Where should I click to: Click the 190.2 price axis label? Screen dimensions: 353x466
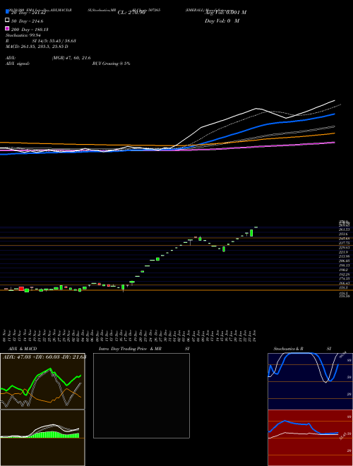coord(344,270)
